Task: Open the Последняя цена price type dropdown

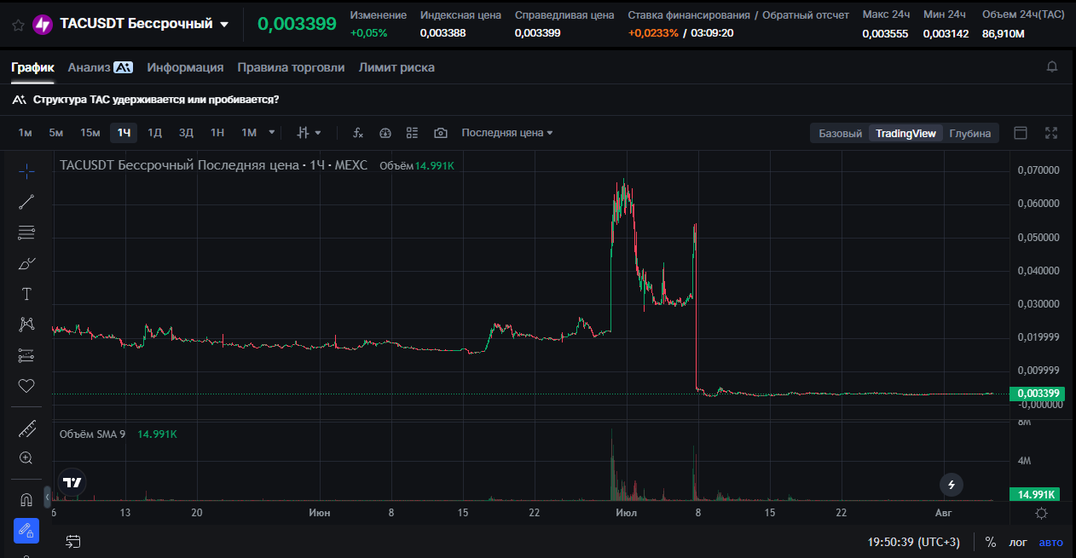Action: [x=507, y=133]
